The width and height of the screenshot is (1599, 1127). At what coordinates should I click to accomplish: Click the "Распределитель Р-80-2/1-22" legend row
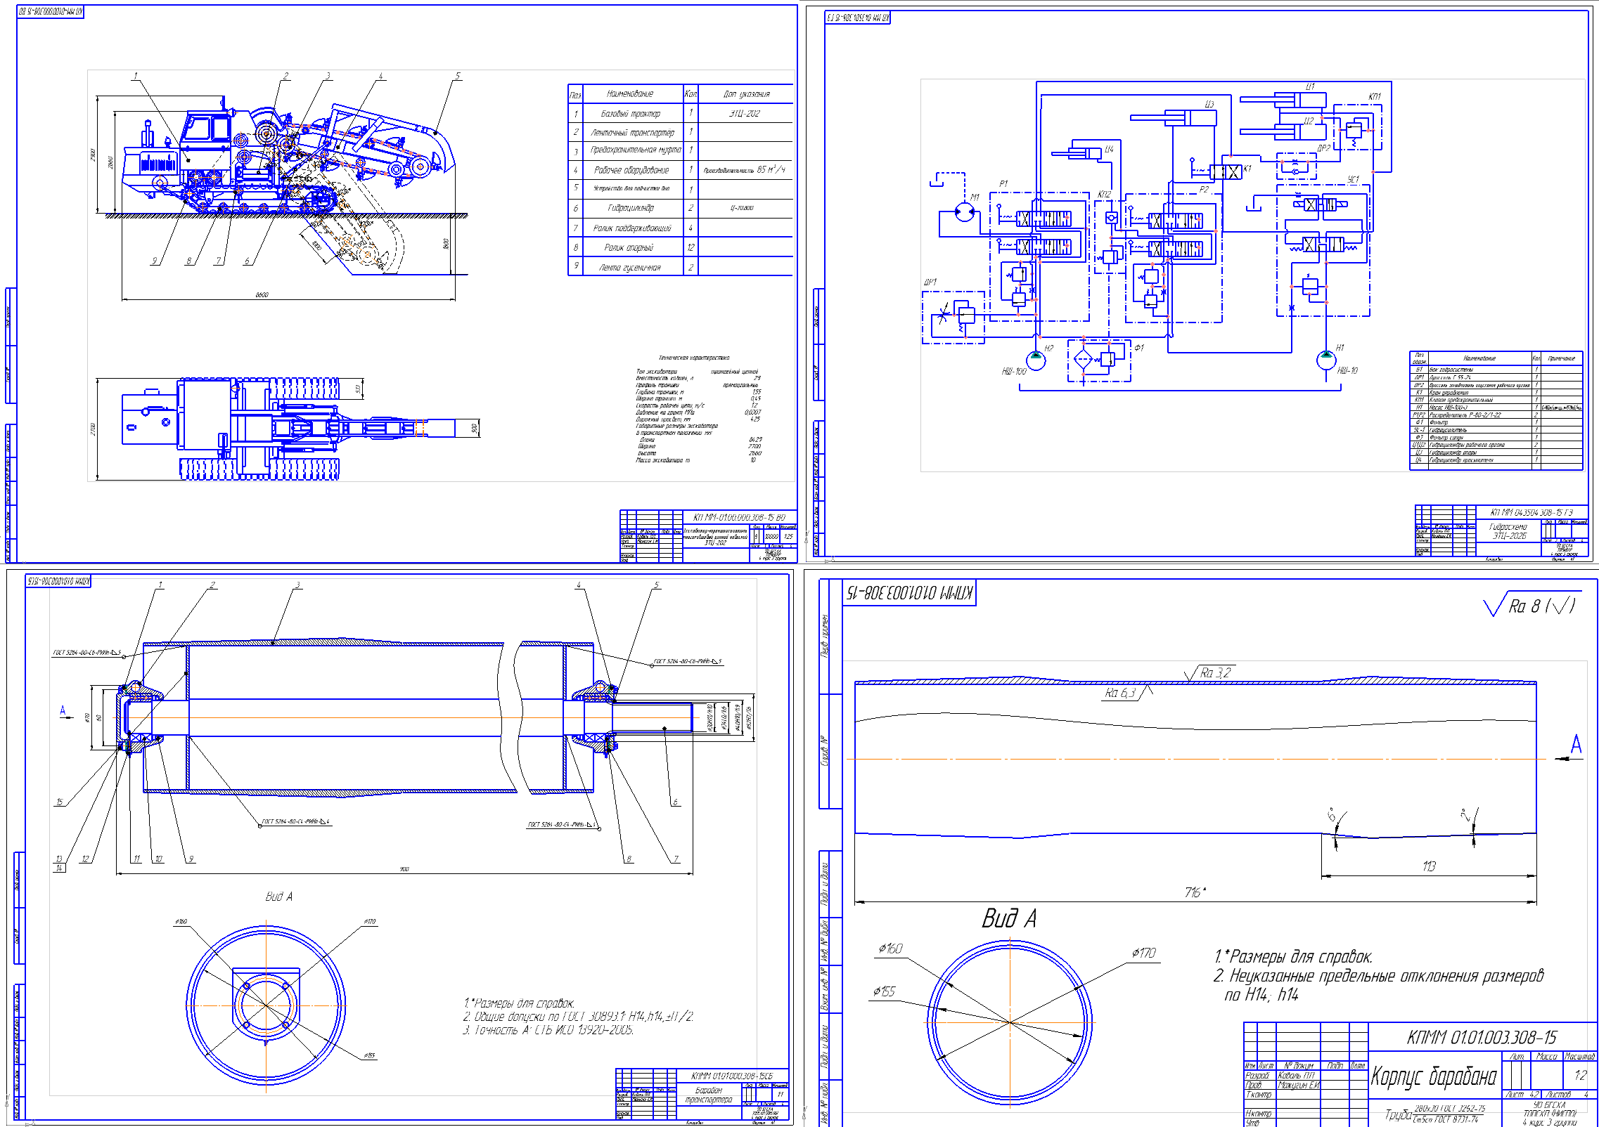click(x=1496, y=415)
